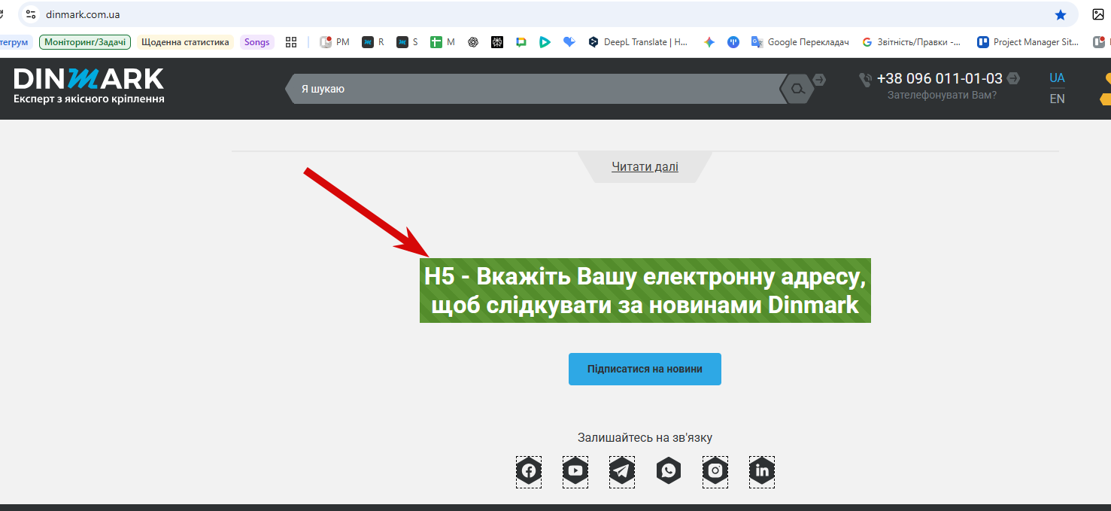The height and width of the screenshot is (511, 1111).
Task: Open the ChatGPT bookmark icon
Action: tap(473, 42)
